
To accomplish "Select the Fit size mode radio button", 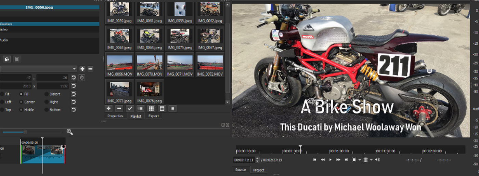I will point(2,94).
